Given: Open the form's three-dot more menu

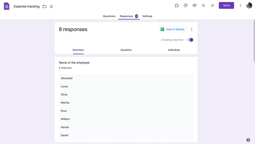Looking at the screenshot, I should click(240, 5).
